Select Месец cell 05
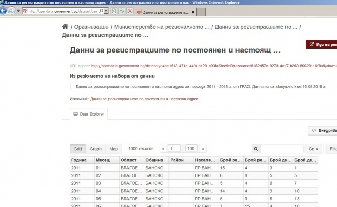The height and width of the screenshot is (207, 337). click(x=107, y=199)
